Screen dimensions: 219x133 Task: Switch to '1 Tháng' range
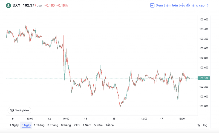[x=39, y=125]
